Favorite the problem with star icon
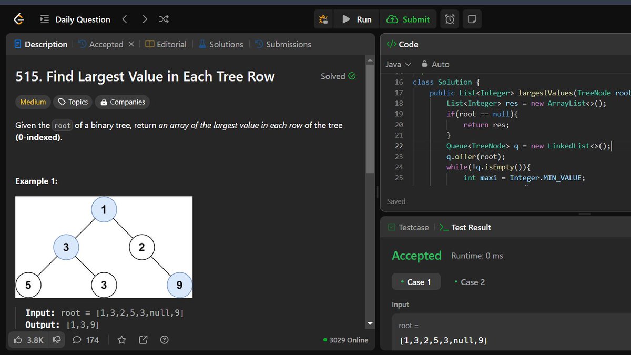Image resolution: width=631 pixels, height=355 pixels. pyautogui.click(x=121, y=340)
